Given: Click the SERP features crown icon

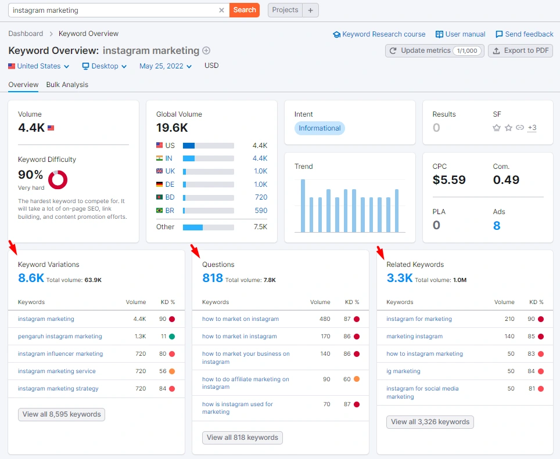Looking at the screenshot, I should tap(497, 128).
